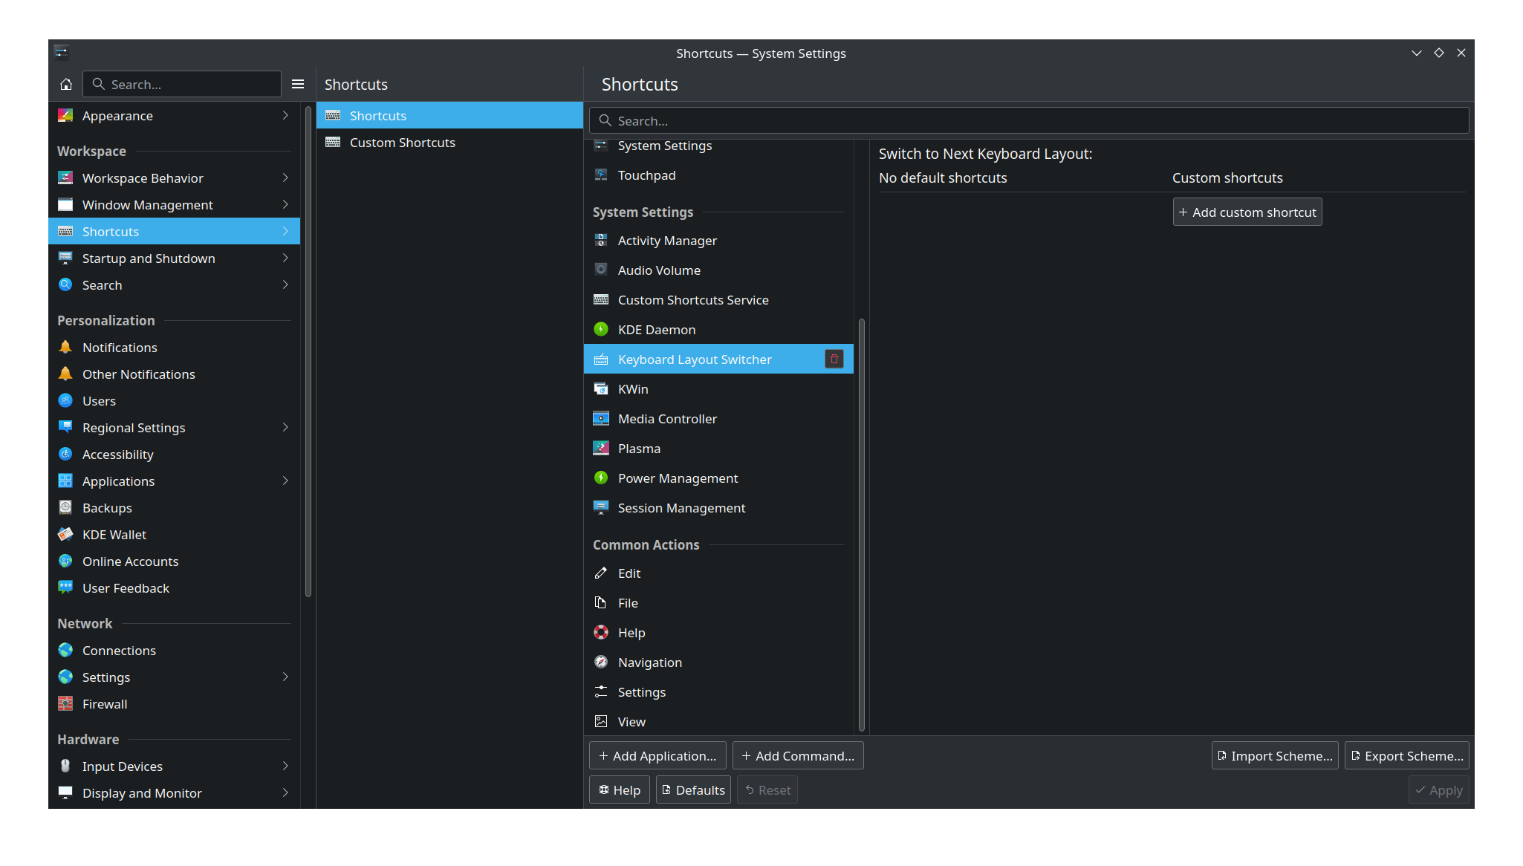Click the Other Notifications bell icon
1523x866 pixels.
(x=65, y=374)
